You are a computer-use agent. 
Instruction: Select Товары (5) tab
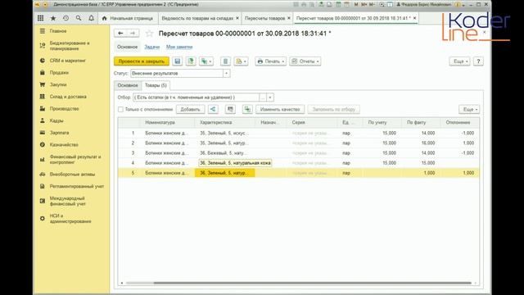click(156, 85)
